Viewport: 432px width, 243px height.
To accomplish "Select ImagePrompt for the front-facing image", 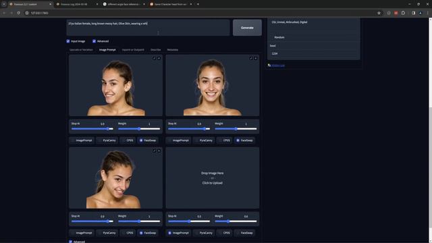I will point(178,140).
